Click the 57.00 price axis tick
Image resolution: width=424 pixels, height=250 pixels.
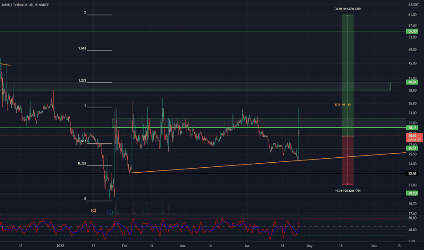tap(412, 25)
